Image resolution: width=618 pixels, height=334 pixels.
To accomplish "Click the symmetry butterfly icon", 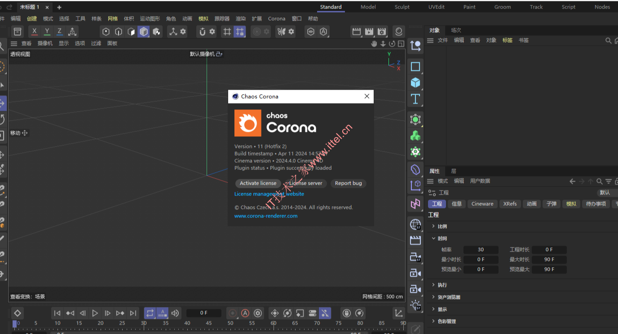I will (282, 31).
